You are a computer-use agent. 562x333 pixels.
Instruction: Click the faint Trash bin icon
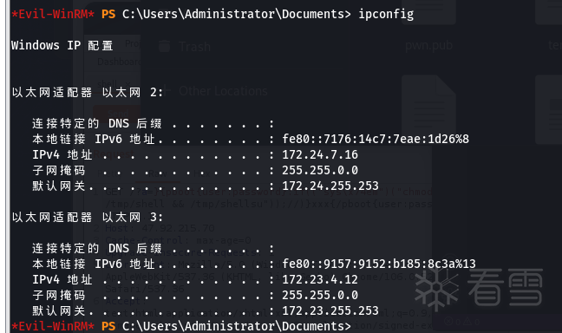[165, 46]
